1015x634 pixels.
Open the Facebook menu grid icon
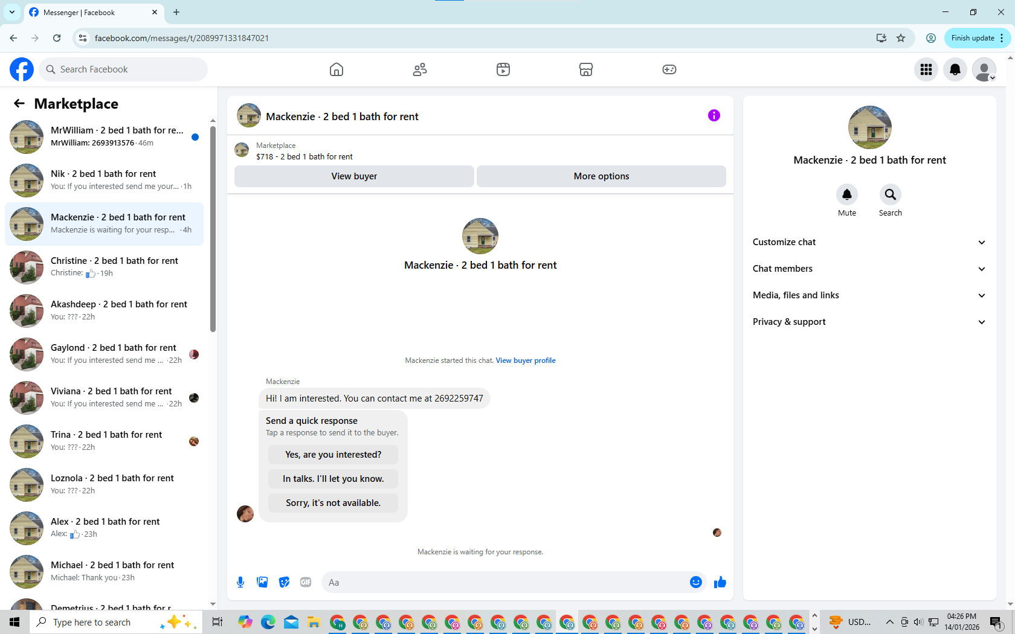[926, 69]
